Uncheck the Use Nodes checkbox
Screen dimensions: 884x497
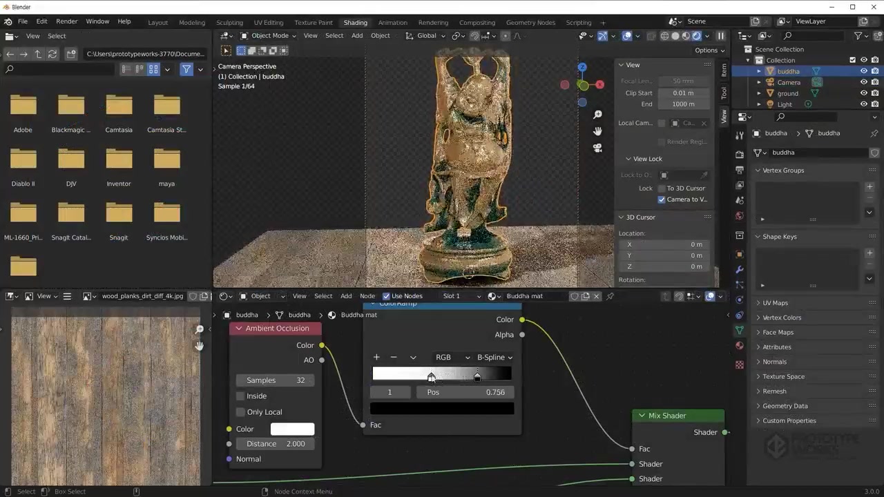click(x=386, y=296)
